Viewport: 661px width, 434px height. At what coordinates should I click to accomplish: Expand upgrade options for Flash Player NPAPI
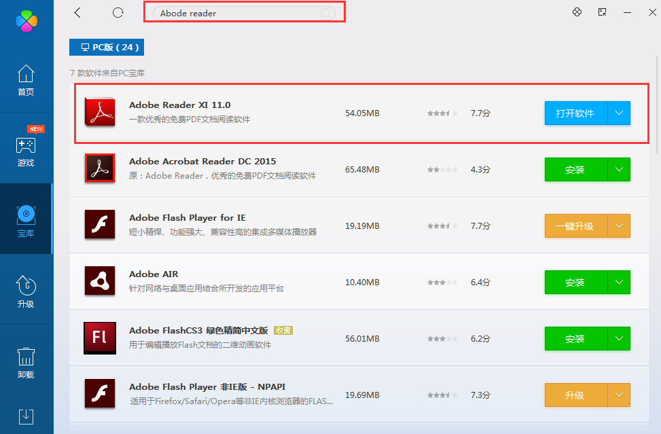coord(619,395)
